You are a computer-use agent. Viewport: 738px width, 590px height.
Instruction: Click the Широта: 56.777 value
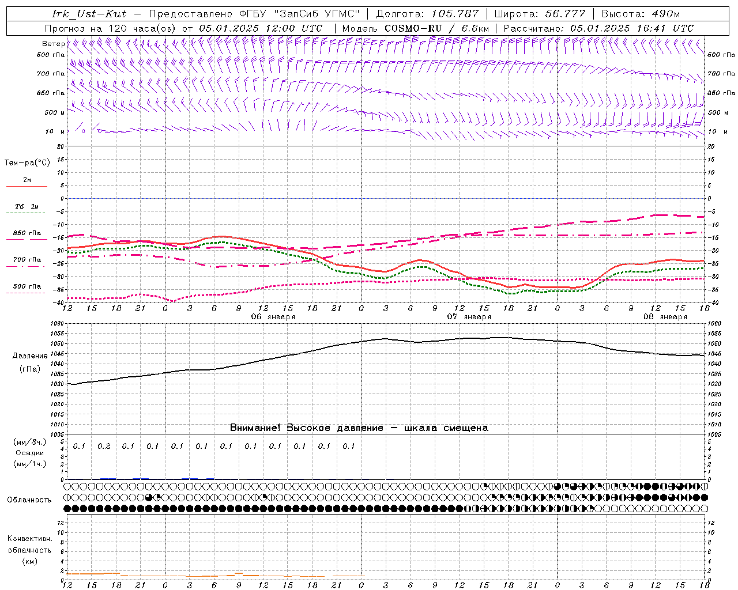540,14
